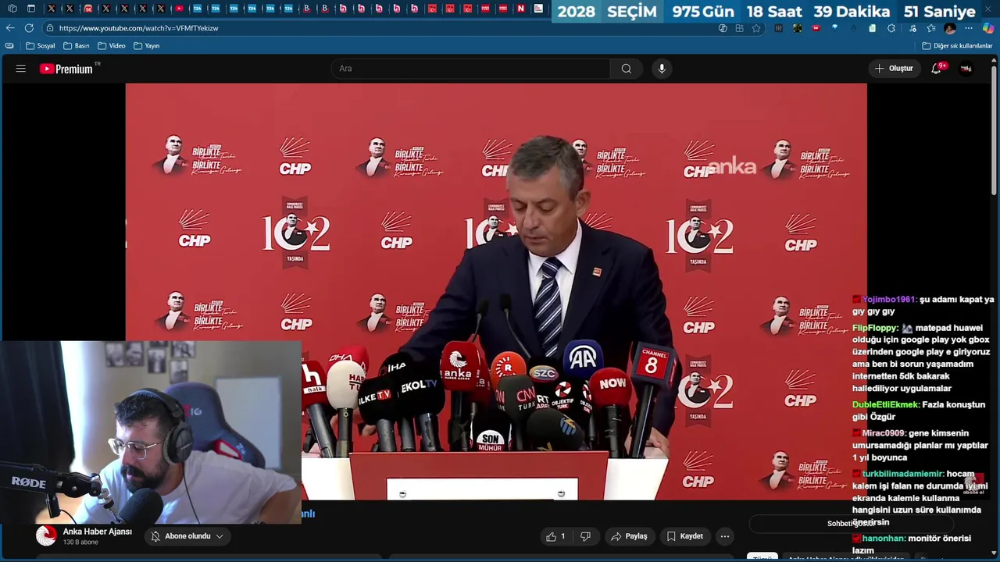Click the music note media control icon
Image resolution: width=1000 pixels, height=562 pixels.
coord(912,28)
